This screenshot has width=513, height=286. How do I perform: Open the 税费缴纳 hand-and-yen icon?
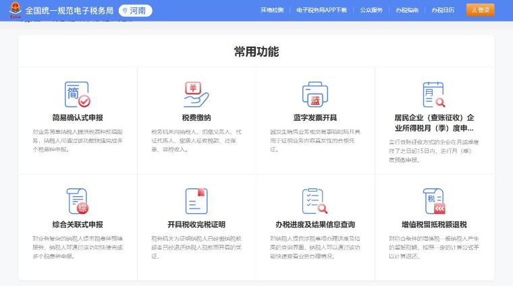tap(196, 94)
